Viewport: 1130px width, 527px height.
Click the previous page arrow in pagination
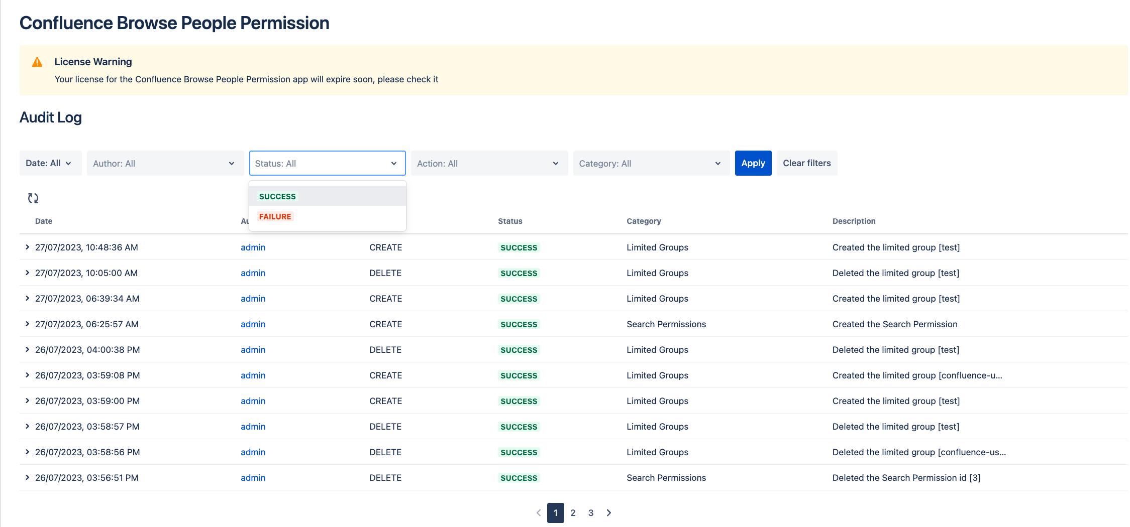point(539,512)
